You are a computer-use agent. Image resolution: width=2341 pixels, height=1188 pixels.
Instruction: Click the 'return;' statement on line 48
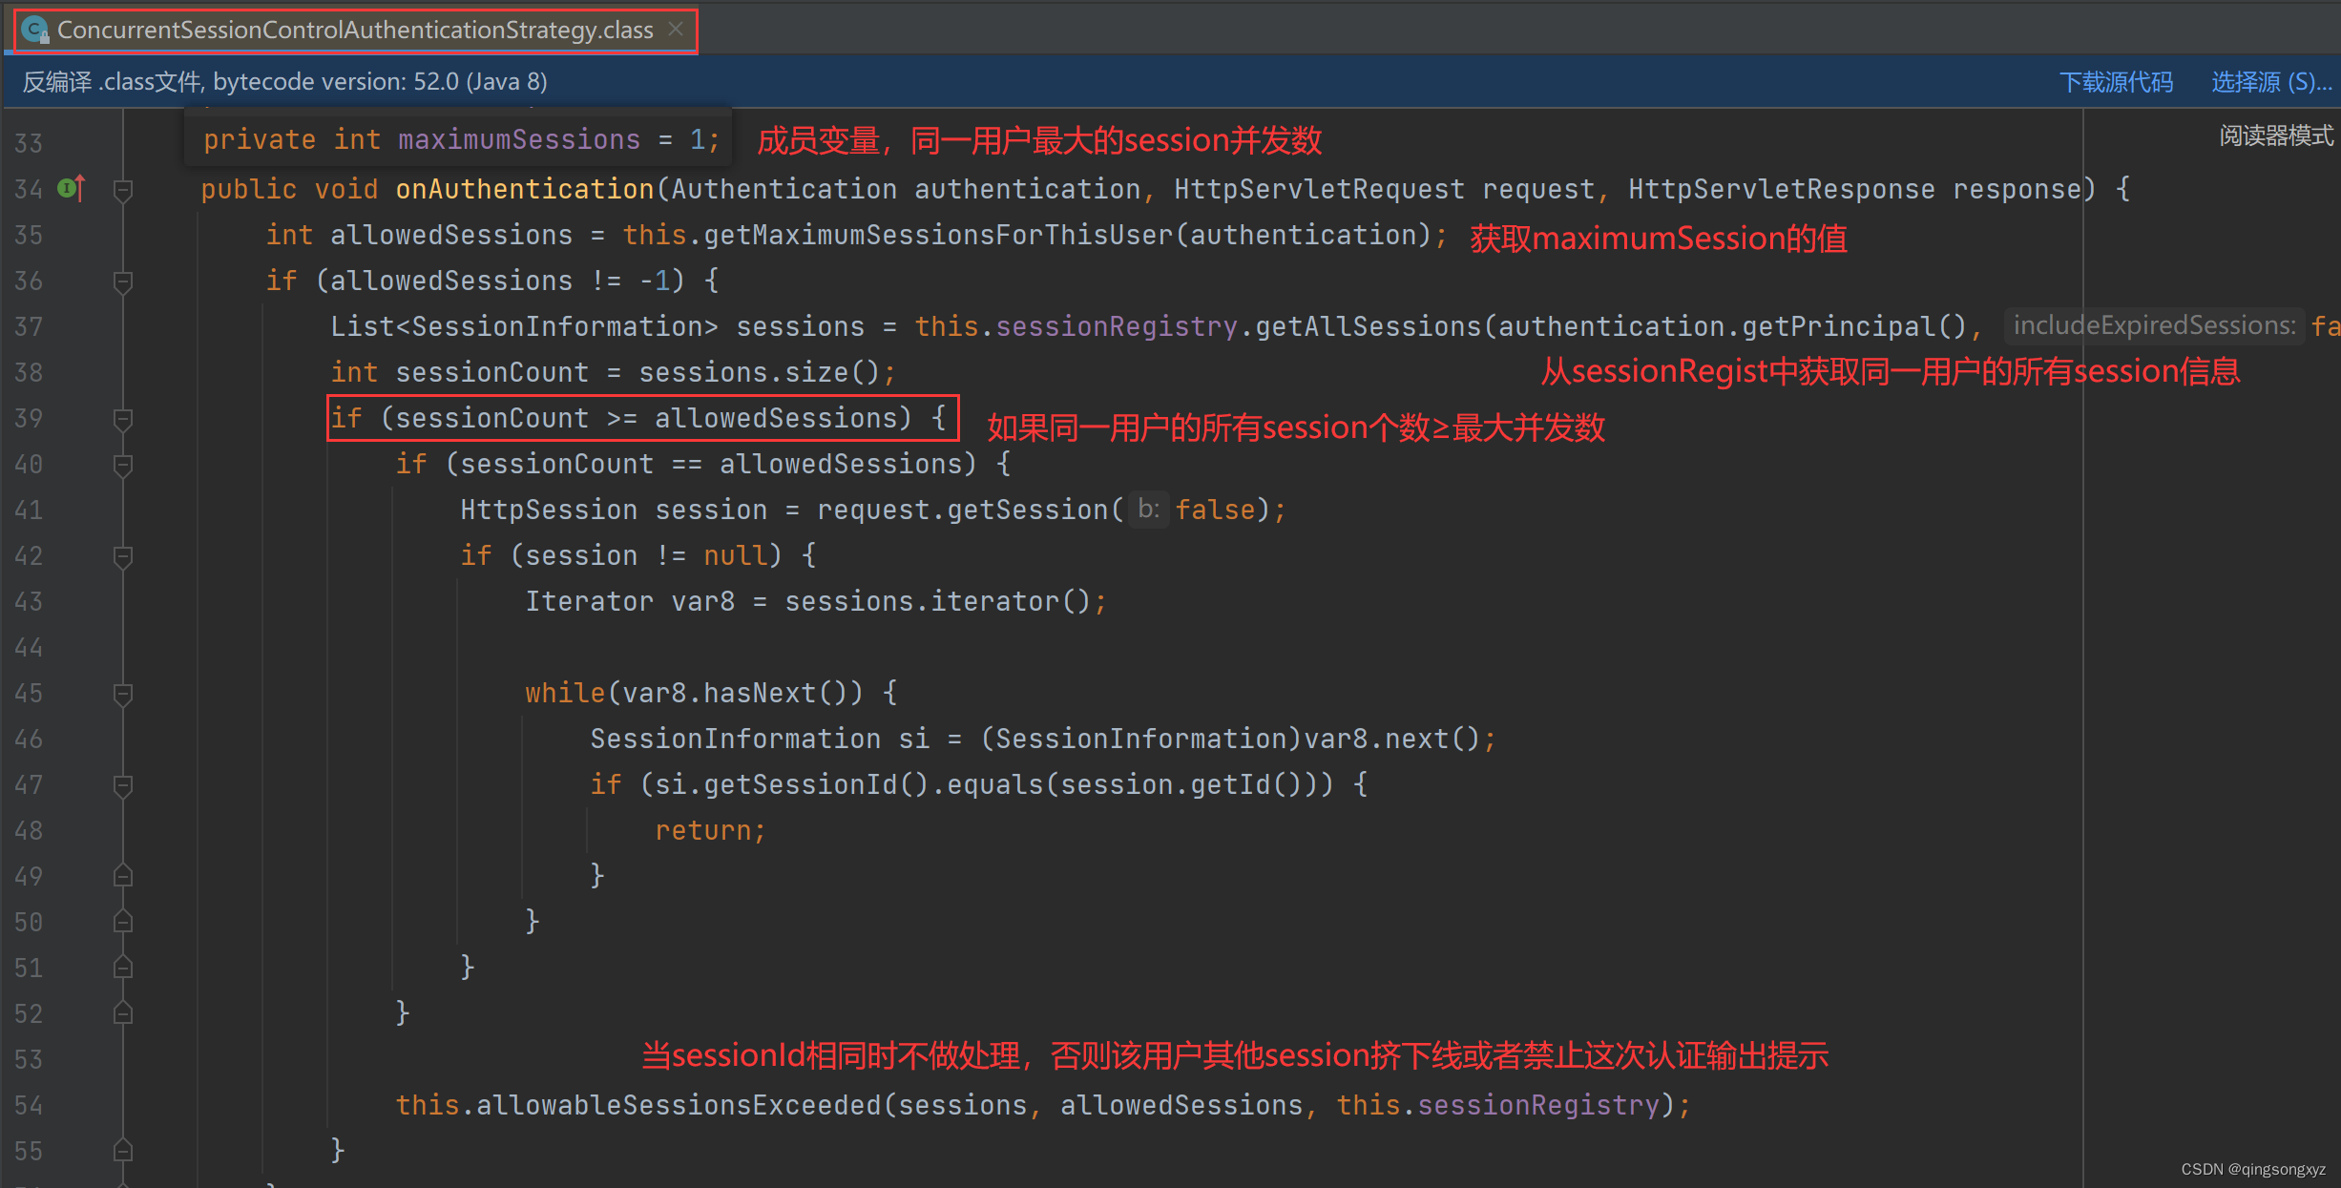[710, 830]
